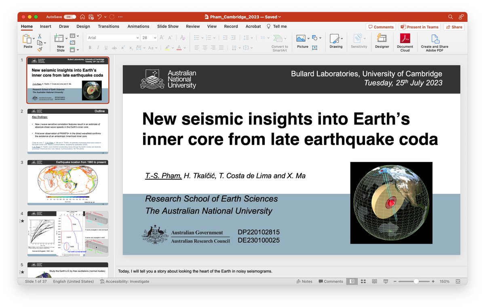Open the Shapes dropdown
This screenshot has height=308, width=485.
(317, 38)
